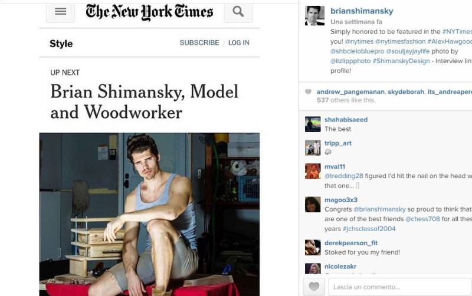This screenshot has width=472, height=296.
Task: Open the hamburger menu icon
Action: pos(61,12)
